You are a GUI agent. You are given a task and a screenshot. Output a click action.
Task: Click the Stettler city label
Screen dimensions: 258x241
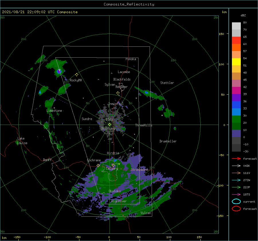point(167,83)
